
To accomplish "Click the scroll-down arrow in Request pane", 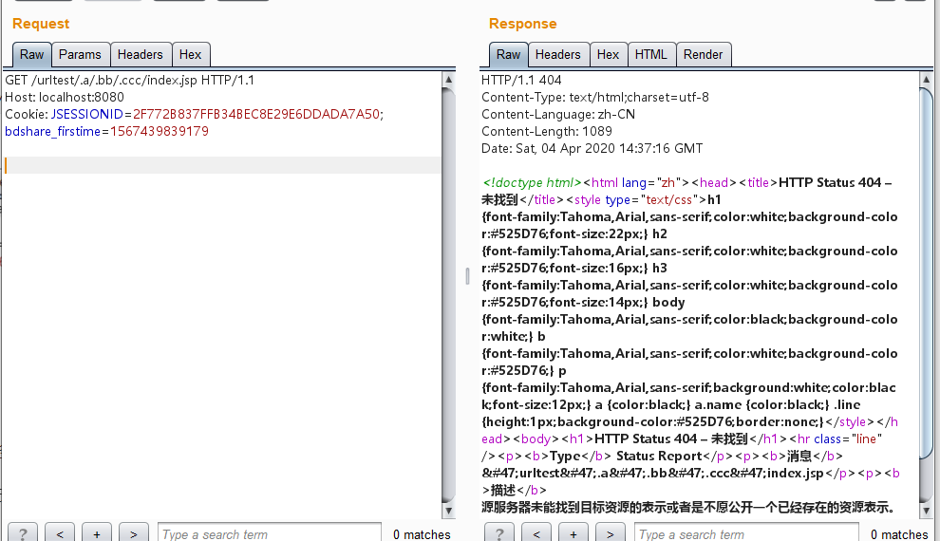I will point(448,510).
